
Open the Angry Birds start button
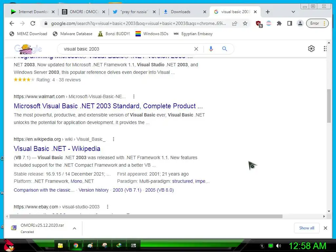[9, 245]
